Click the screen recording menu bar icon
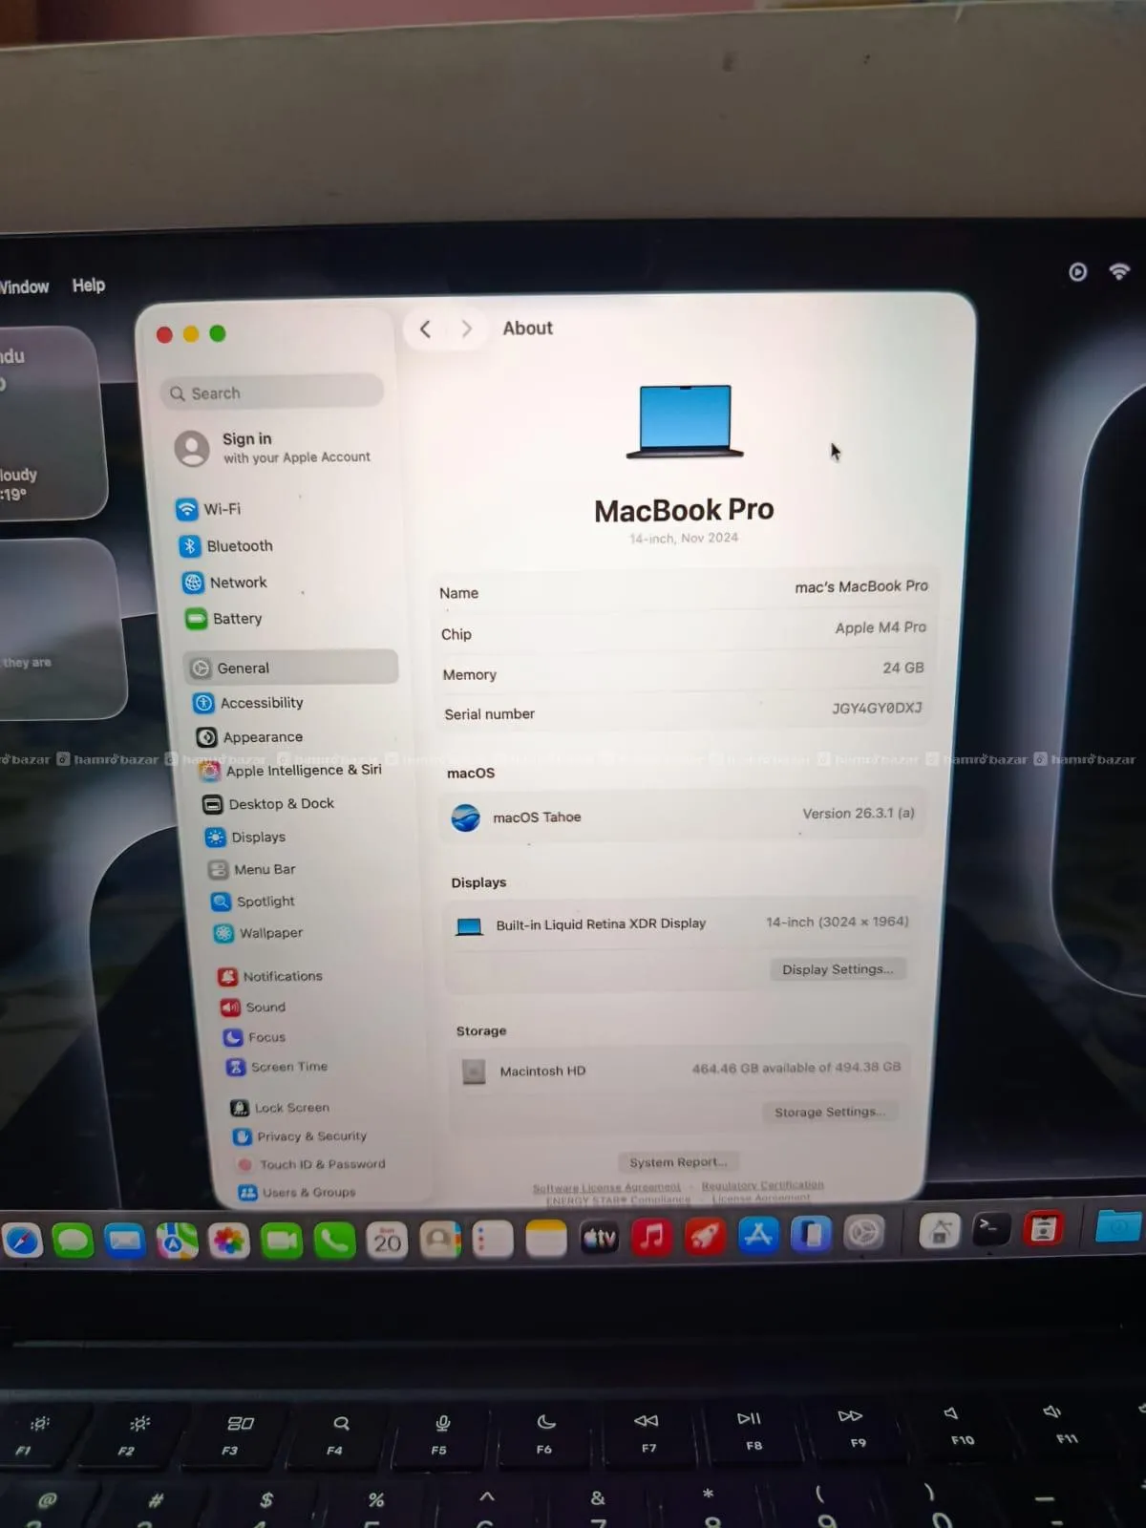The height and width of the screenshot is (1528, 1146). pyautogui.click(x=1077, y=272)
